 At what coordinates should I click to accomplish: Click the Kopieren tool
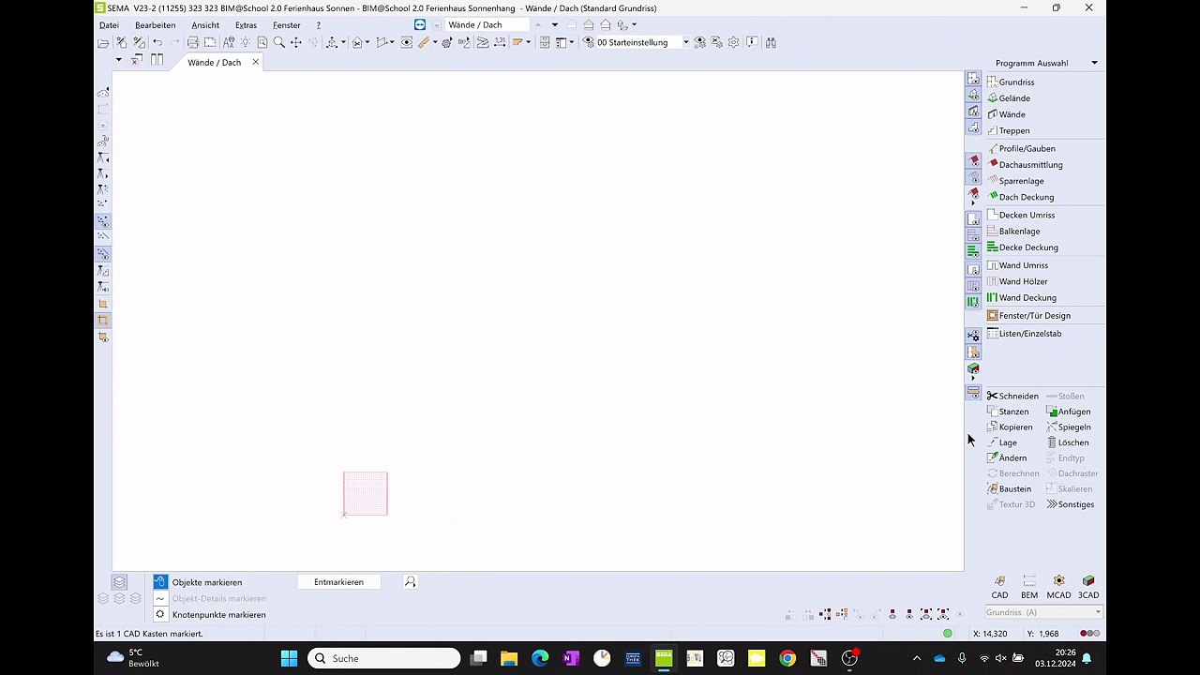pos(1010,427)
